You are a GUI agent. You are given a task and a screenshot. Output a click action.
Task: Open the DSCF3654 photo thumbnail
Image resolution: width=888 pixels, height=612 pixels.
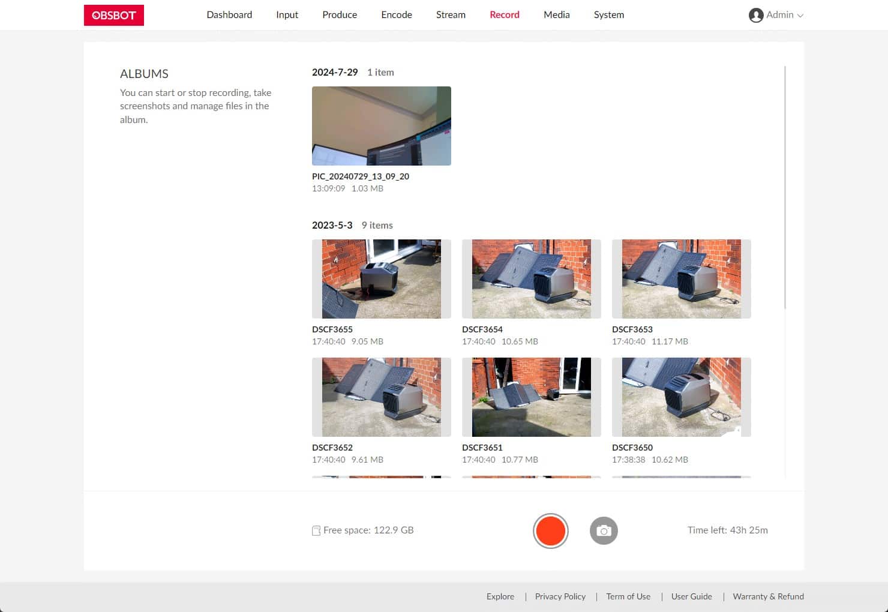532,279
